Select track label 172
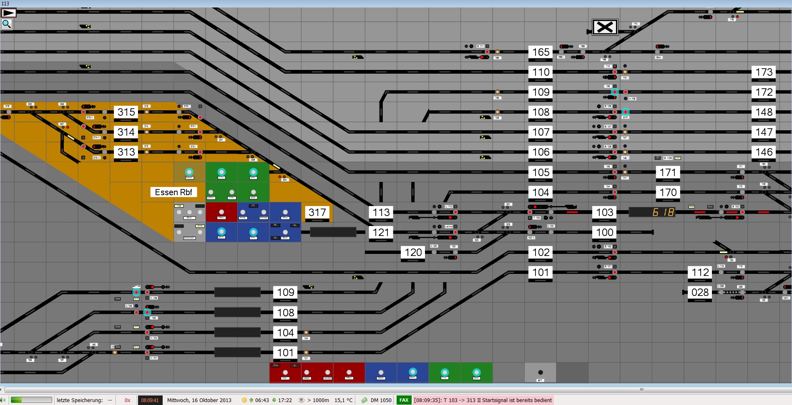This screenshot has height=405, width=792. [x=764, y=92]
